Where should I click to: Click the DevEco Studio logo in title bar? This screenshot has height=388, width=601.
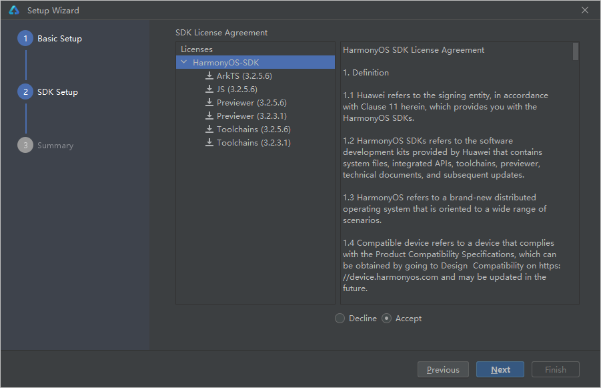tap(14, 11)
